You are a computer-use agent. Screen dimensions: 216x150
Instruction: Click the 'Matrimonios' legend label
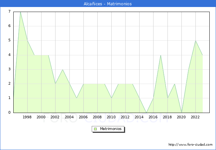111,129
